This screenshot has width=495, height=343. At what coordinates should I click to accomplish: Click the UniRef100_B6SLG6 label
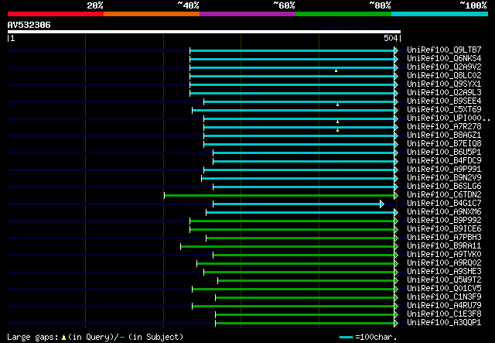click(x=444, y=186)
